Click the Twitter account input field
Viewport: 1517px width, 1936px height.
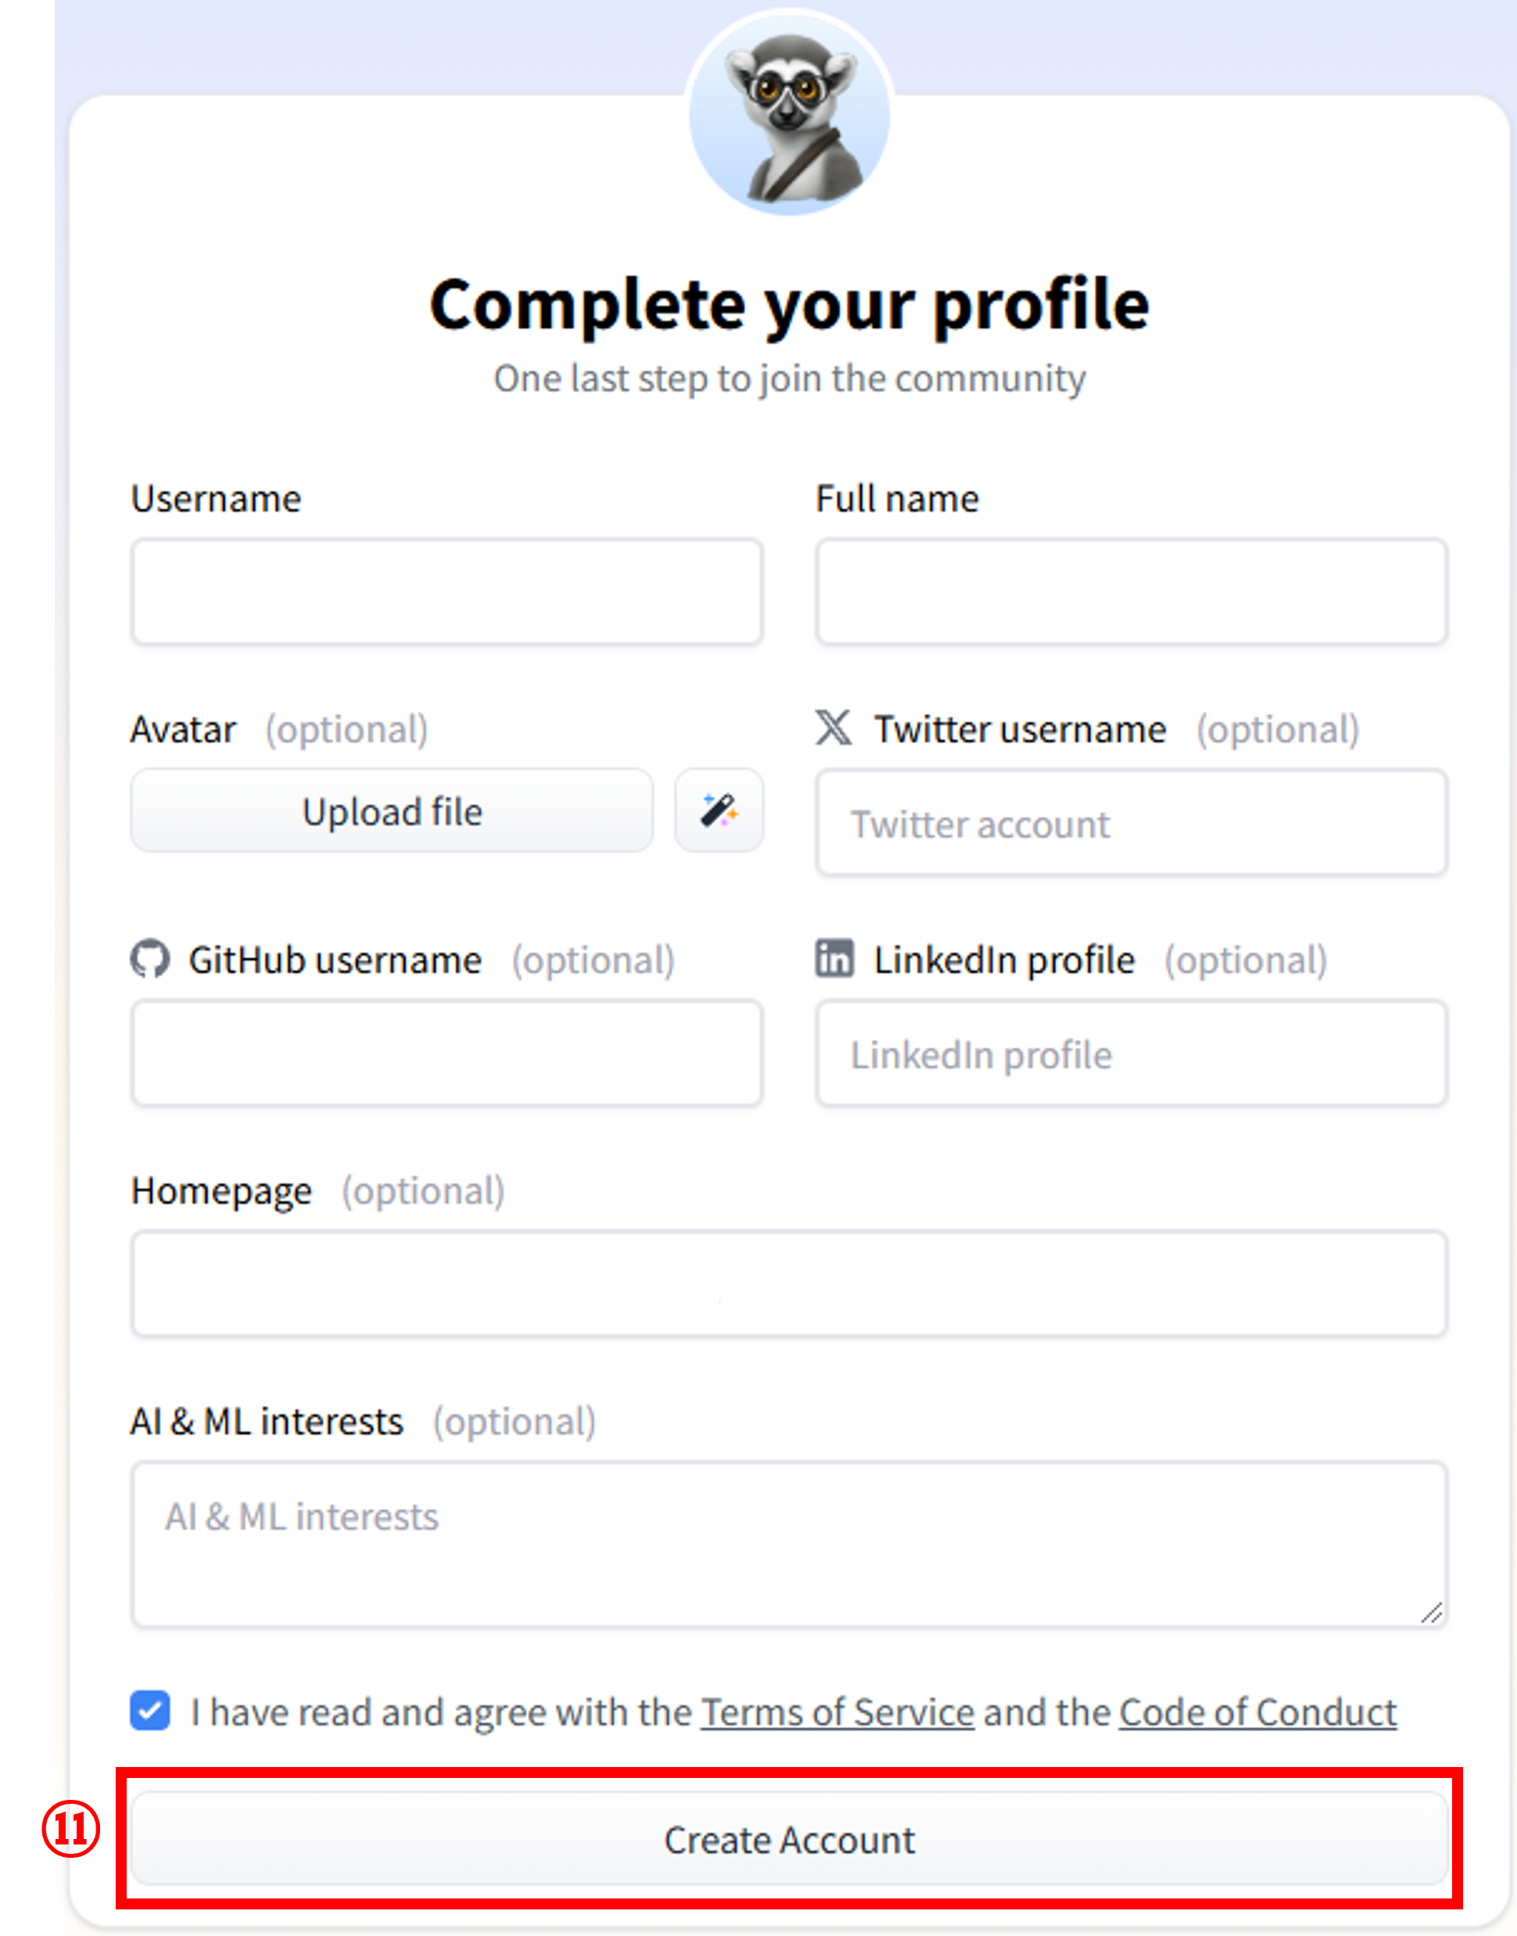click(x=1131, y=823)
